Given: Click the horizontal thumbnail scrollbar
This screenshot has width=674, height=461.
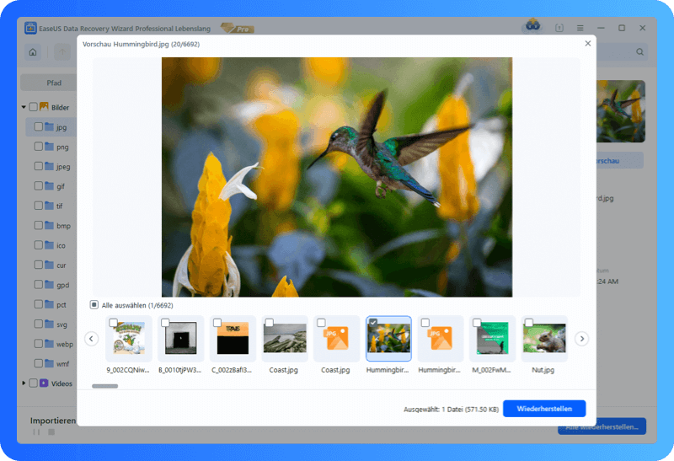Looking at the screenshot, I should [x=104, y=386].
